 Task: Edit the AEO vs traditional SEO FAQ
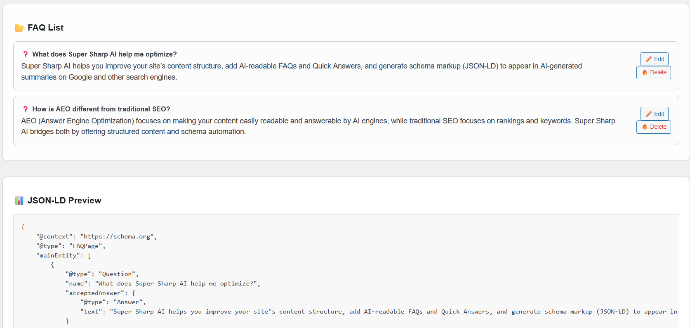[654, 114]
